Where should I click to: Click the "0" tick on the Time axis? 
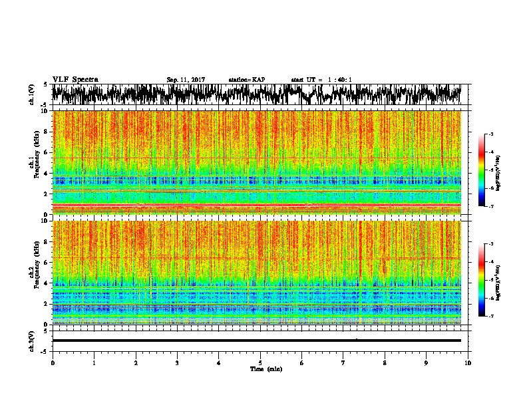pos(53,363)
